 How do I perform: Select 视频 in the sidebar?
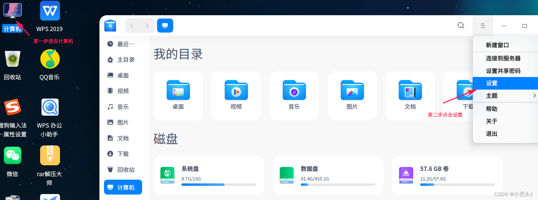click(x=123, y=91)
